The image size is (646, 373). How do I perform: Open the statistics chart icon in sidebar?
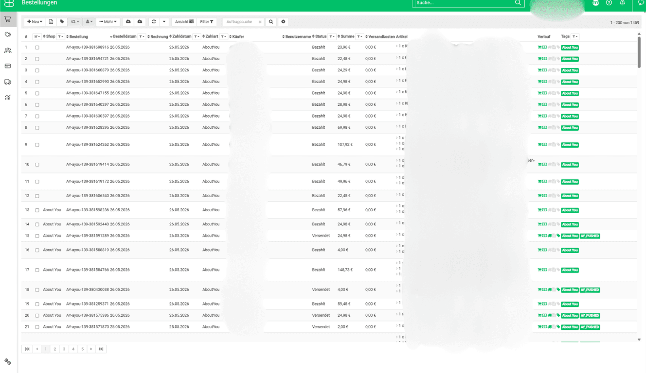(8, 98)
